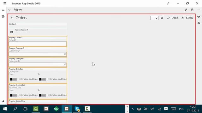Click the save floppy disk icon
This screenshot has width=202, height=113.
(162, 18)
